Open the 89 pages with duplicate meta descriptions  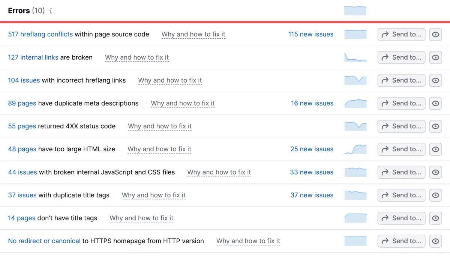(22, 103)
